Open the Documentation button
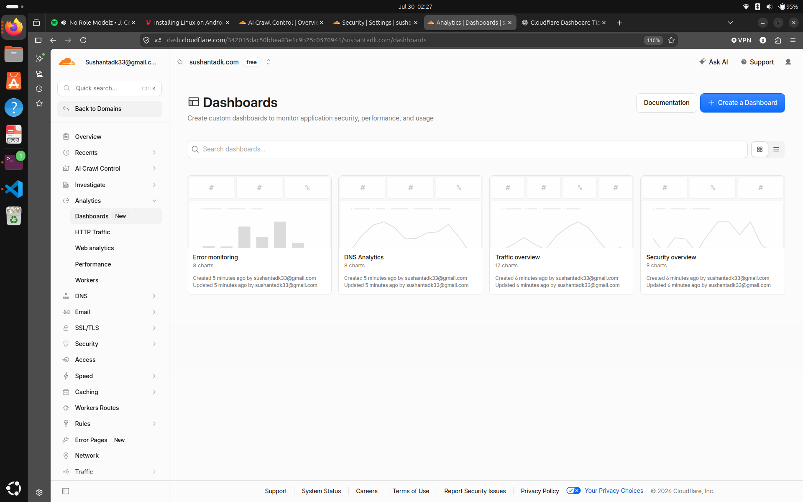The height and width of the screenshot is (502, 803). (667, 103)
